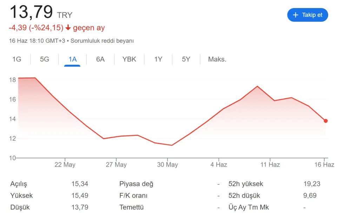Click the 13,79 price heading
Image resolution: width=337 pixels, height=222 pixels.
click(31, 12)
